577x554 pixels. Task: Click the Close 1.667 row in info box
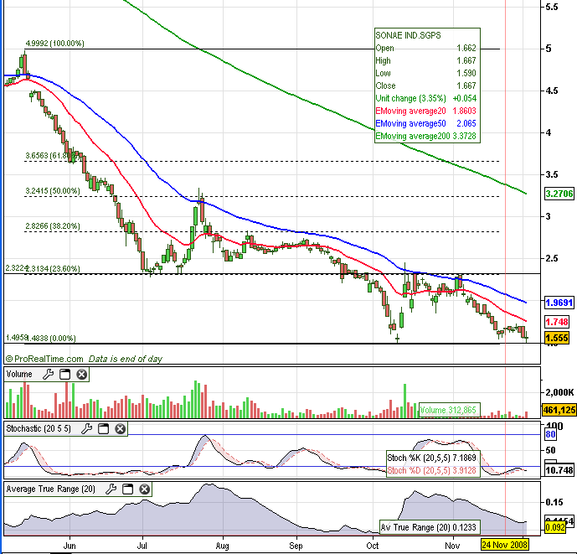[x=426, y=85]
